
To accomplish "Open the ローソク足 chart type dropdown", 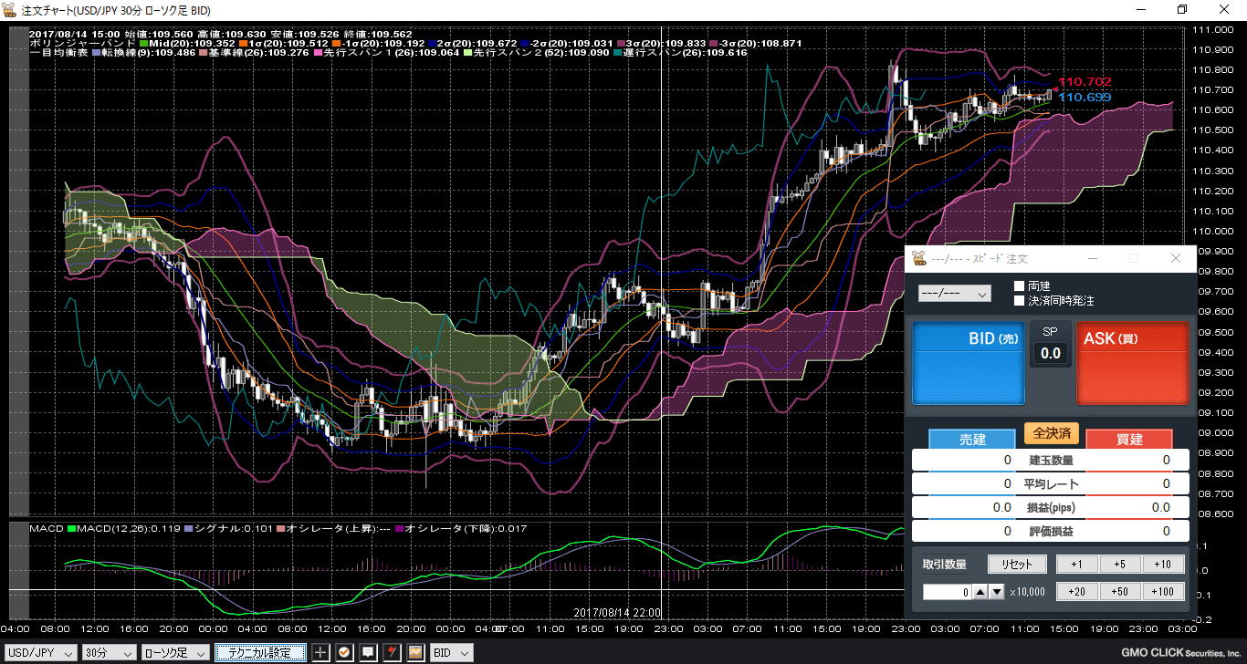I will 175,652.
